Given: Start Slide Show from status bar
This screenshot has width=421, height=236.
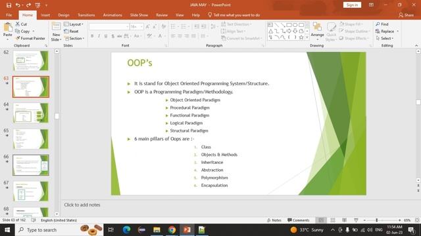Looking at the screenshot, I should click(x=356, y=220).
